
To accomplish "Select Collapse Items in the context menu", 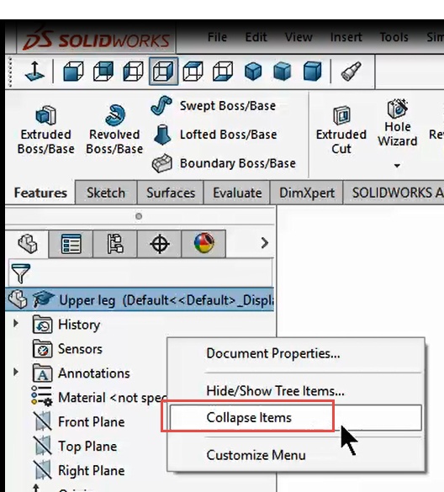I will [x=296, y=418].
